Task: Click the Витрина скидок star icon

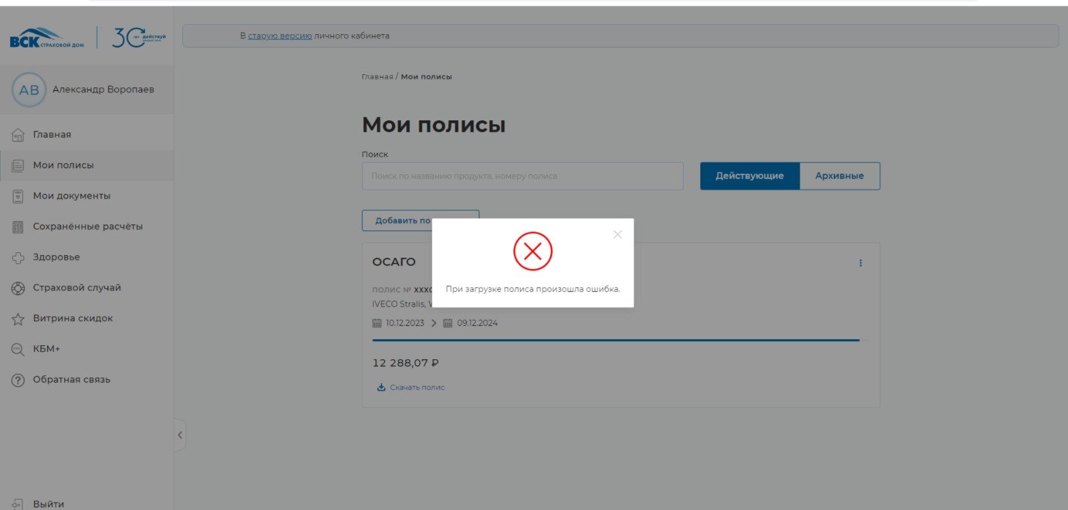Action: click(18, 319)
